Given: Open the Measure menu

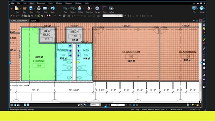Looking at the screenshot, I should click(68, 3).
